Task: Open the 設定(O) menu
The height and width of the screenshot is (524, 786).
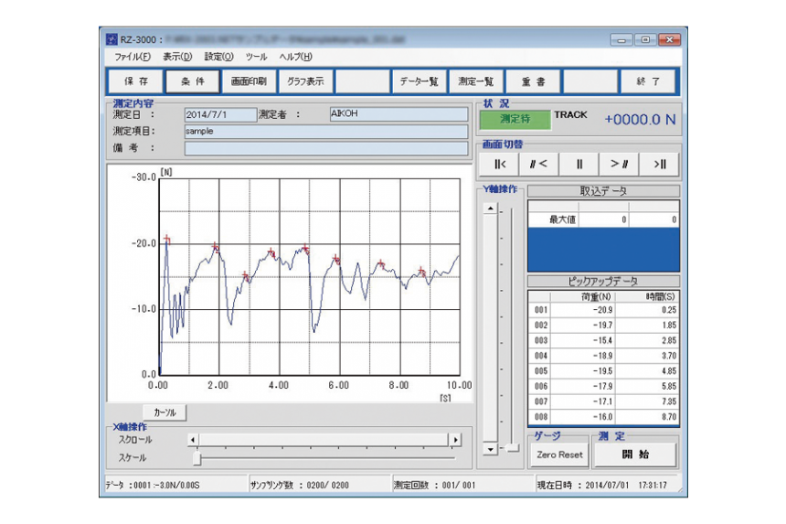Action: [219, 57]
